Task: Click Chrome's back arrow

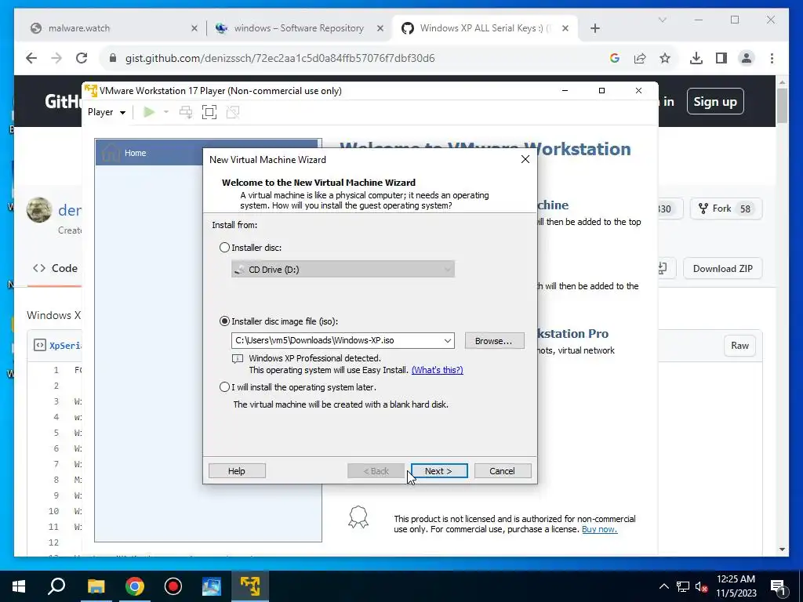Action: (x=31, y=58)
